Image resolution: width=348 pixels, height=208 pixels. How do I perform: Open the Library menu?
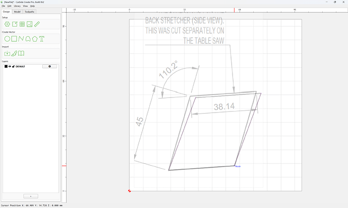[x=17, y=6]
